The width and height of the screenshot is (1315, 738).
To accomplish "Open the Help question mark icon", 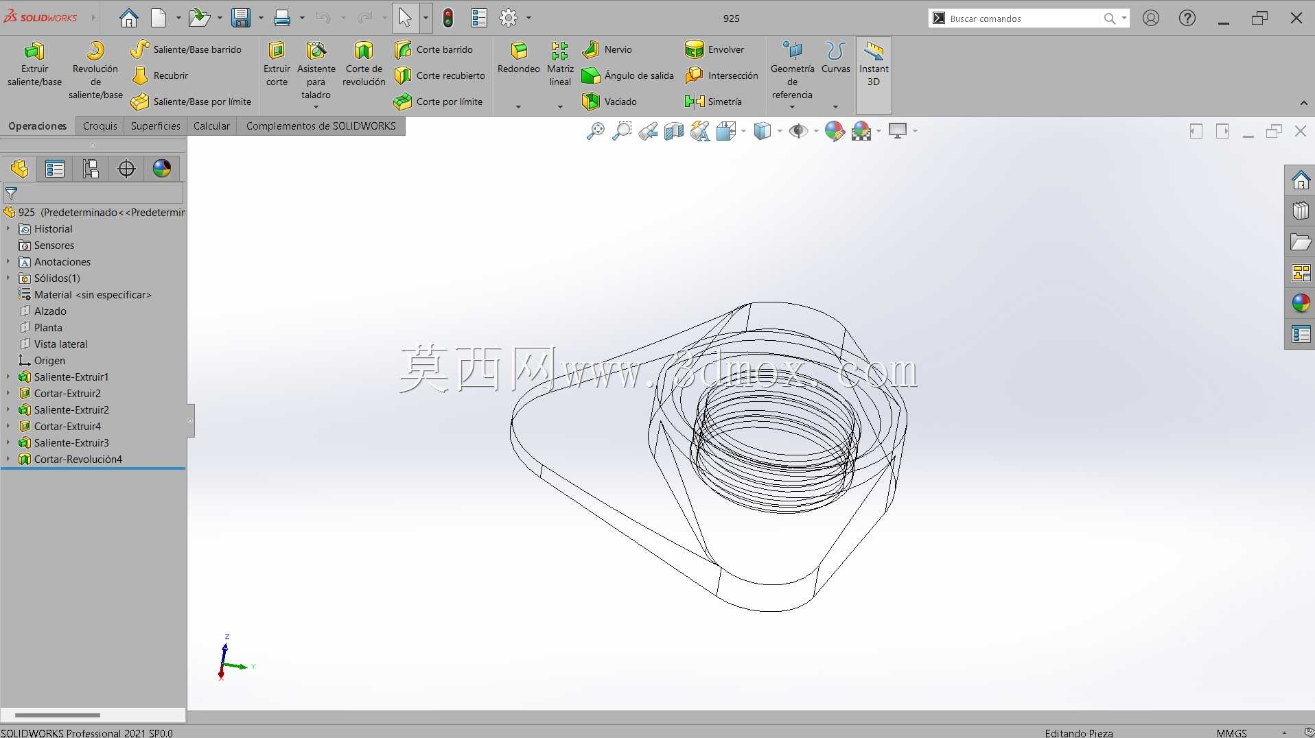I will click(1187, 19).
